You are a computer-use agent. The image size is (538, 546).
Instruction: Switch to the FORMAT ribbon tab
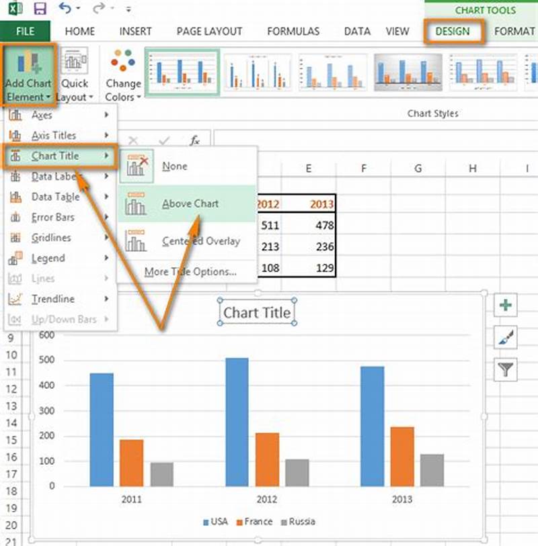click(514, 31)
